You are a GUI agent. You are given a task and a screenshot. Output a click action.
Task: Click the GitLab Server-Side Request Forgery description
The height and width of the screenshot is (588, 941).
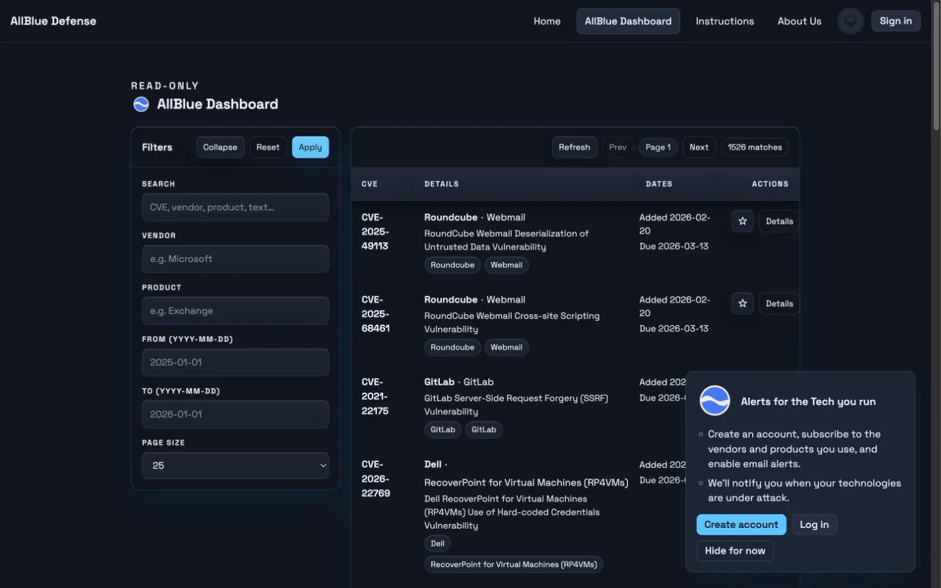(x=516, y=405)
